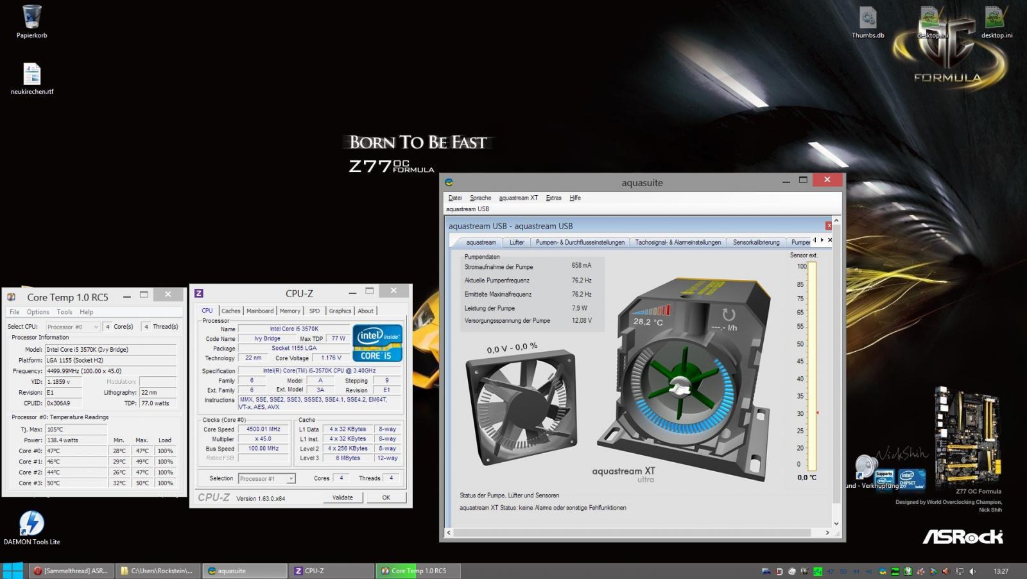Viewport: 1027px width, 579px height.
Task: Switch to CPU-Z Mainboard tab
Action: point(260,311)
